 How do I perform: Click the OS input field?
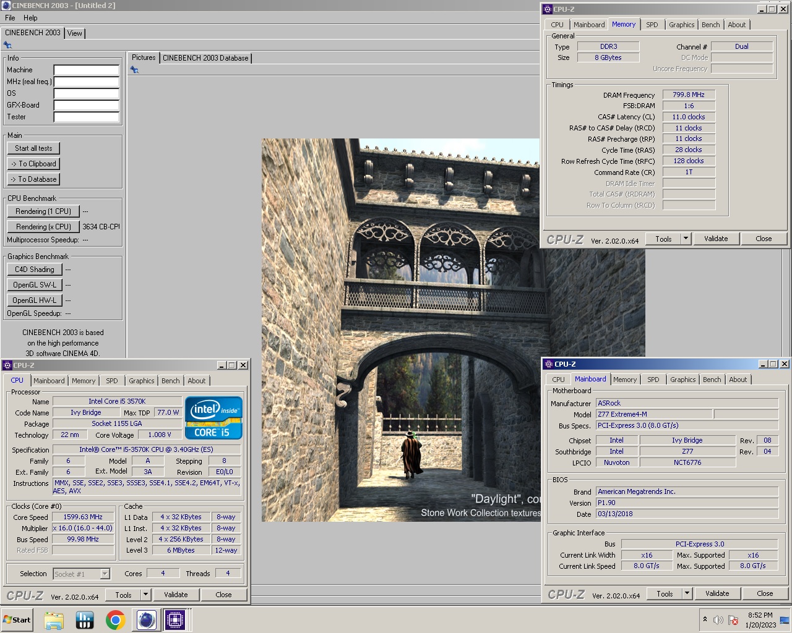click(x=86, y=93)
